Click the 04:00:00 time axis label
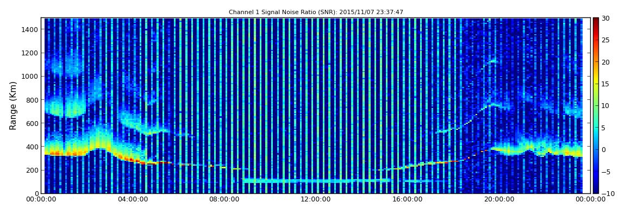 (x=133, y=199)
